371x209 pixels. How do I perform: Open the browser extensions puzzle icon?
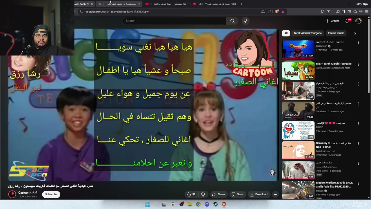point(323,12)
